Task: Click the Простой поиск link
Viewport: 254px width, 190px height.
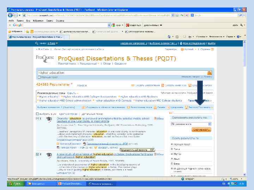Action: (67, 64)
